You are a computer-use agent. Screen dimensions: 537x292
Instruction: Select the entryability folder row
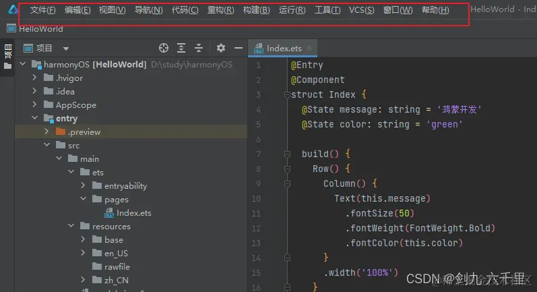131,185
